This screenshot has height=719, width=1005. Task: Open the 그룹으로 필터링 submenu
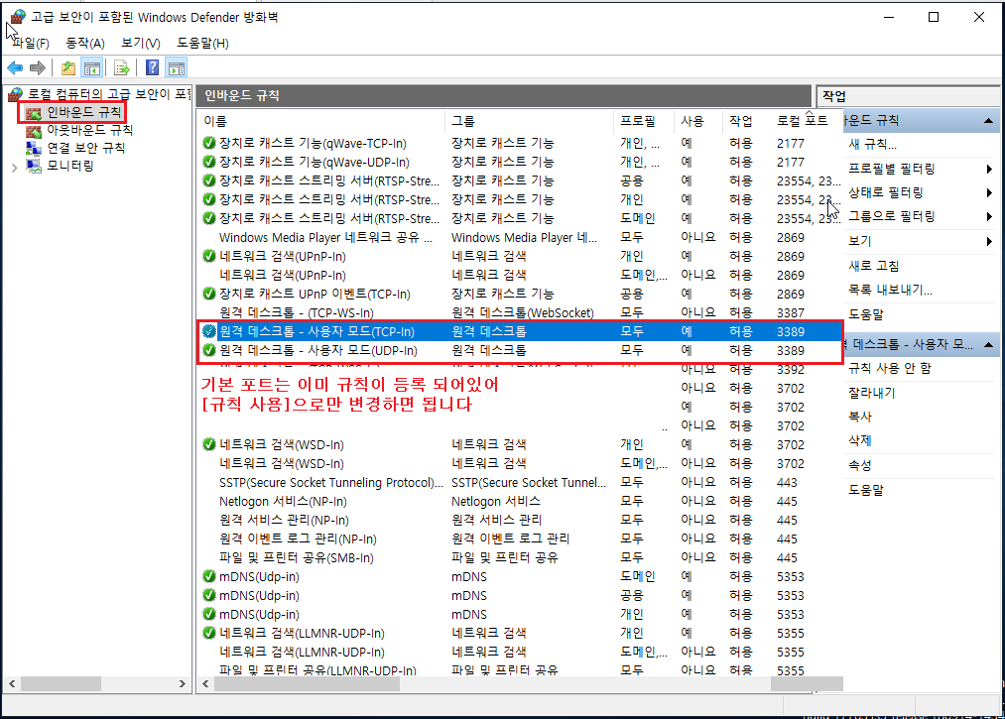click(x=920, y=216)
